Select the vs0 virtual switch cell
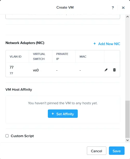 [x=36, y=70]
